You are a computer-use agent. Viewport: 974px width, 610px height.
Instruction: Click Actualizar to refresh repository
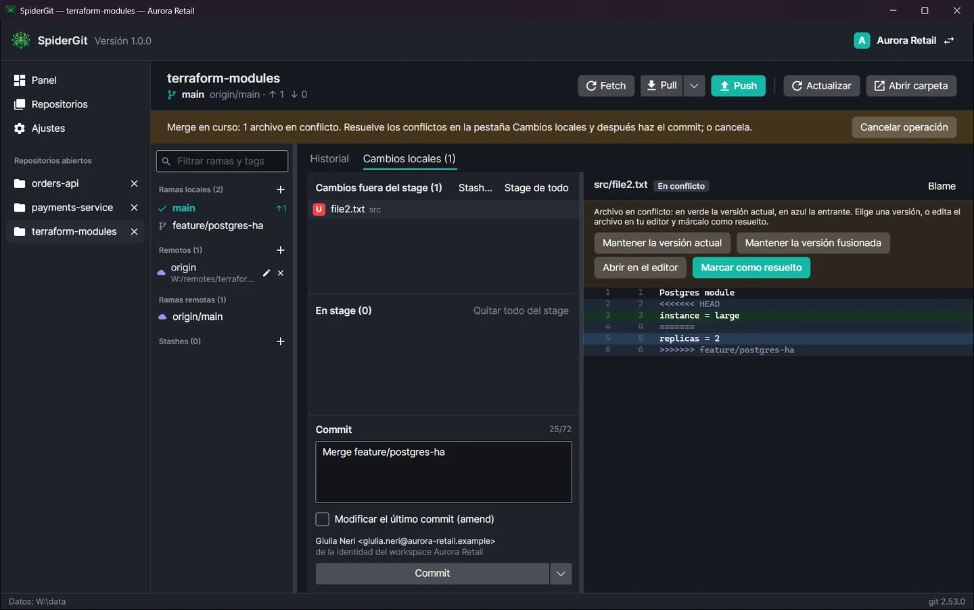pos(822,86)
